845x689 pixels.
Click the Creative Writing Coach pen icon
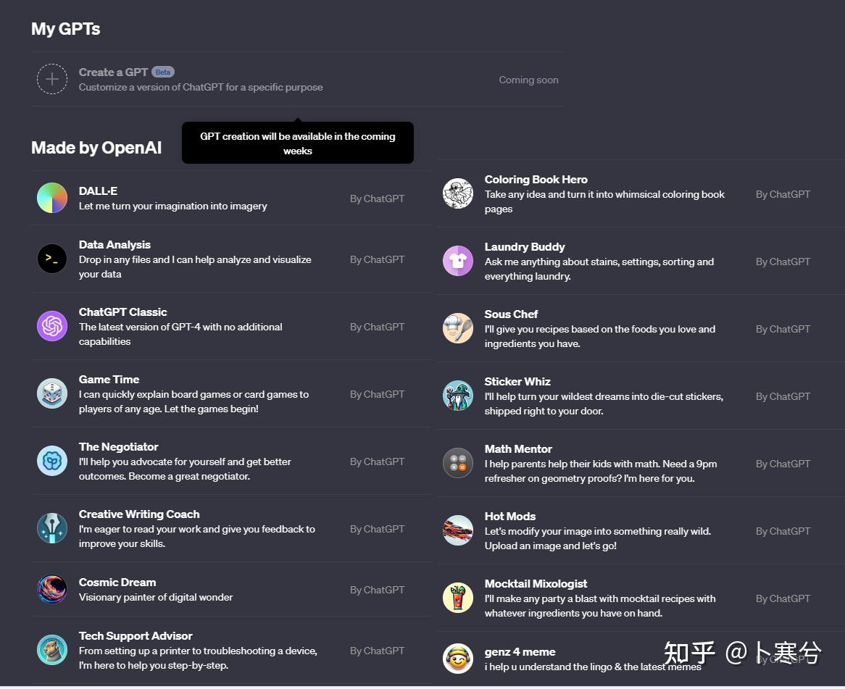coord(52,528)
